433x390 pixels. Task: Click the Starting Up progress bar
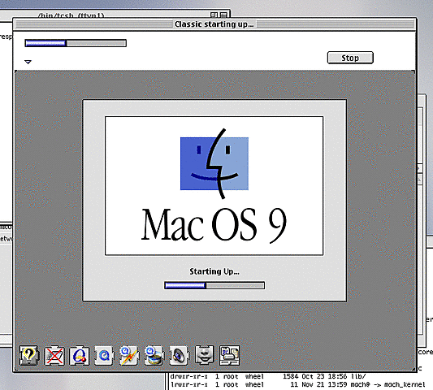coord(214,285)
